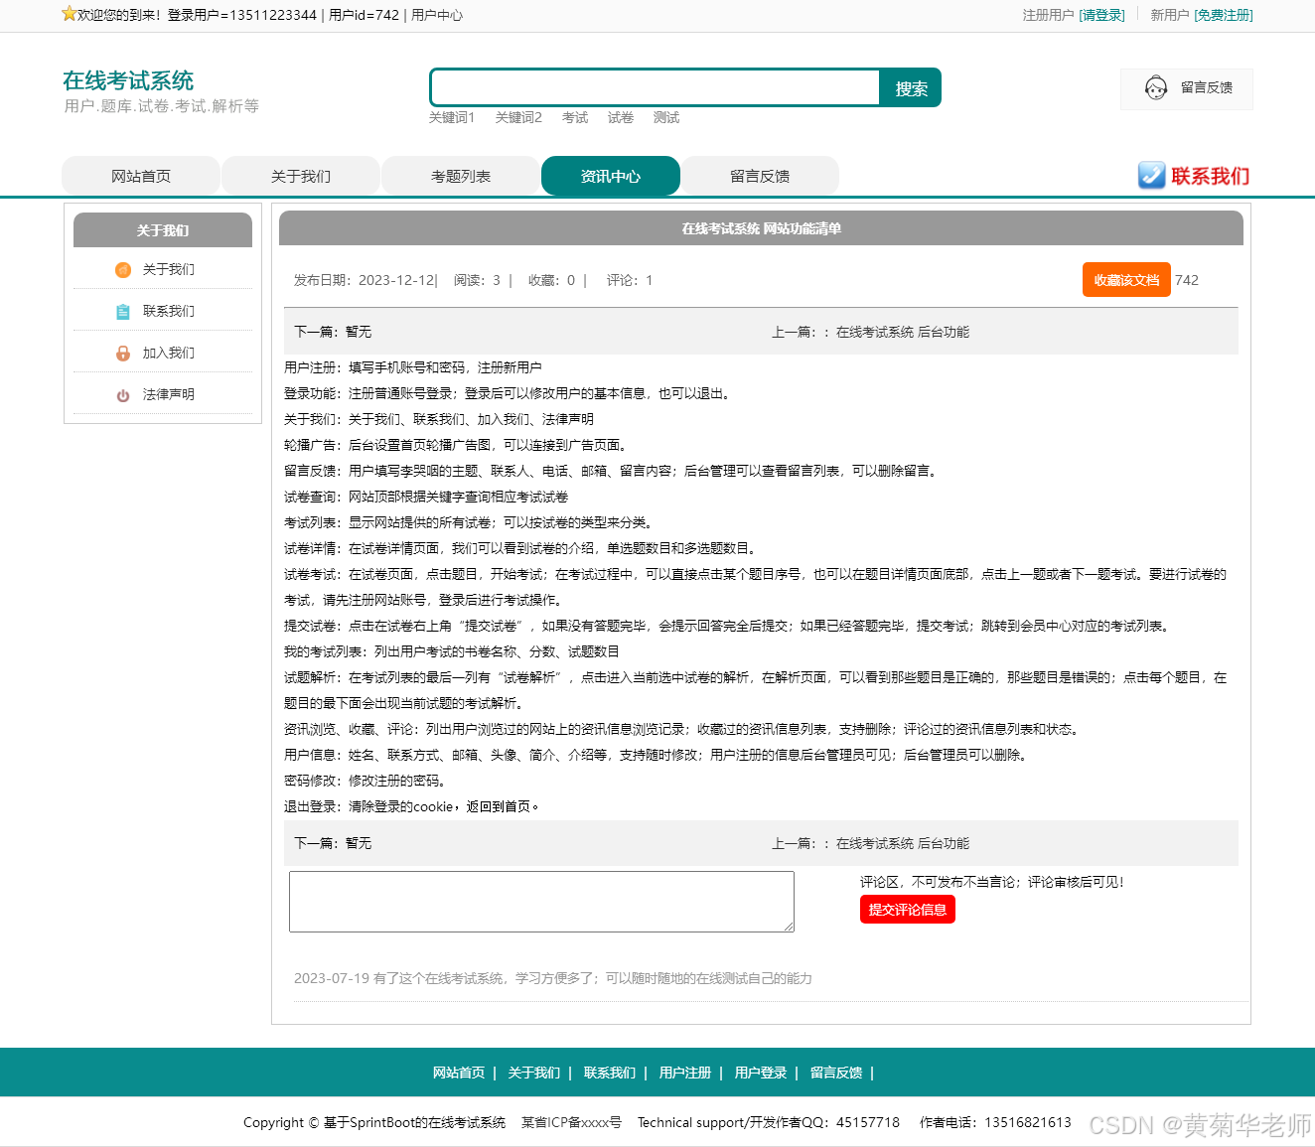Click footer link 关于我们

pos(534,1073)
